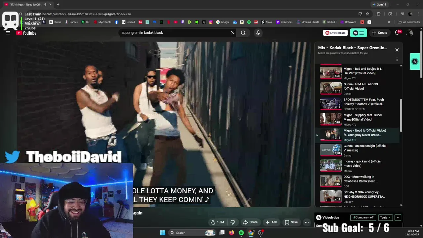The image size is (423, 238).
Task: Open the Spotify bookmark in bookmarks bar
Action: pyautogui.click(x=249, y=22)
